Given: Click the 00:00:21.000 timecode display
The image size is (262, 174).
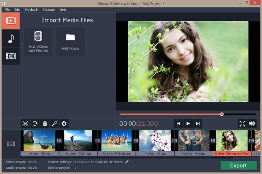Looking at the screenshot, I should (x=138, y=124).
